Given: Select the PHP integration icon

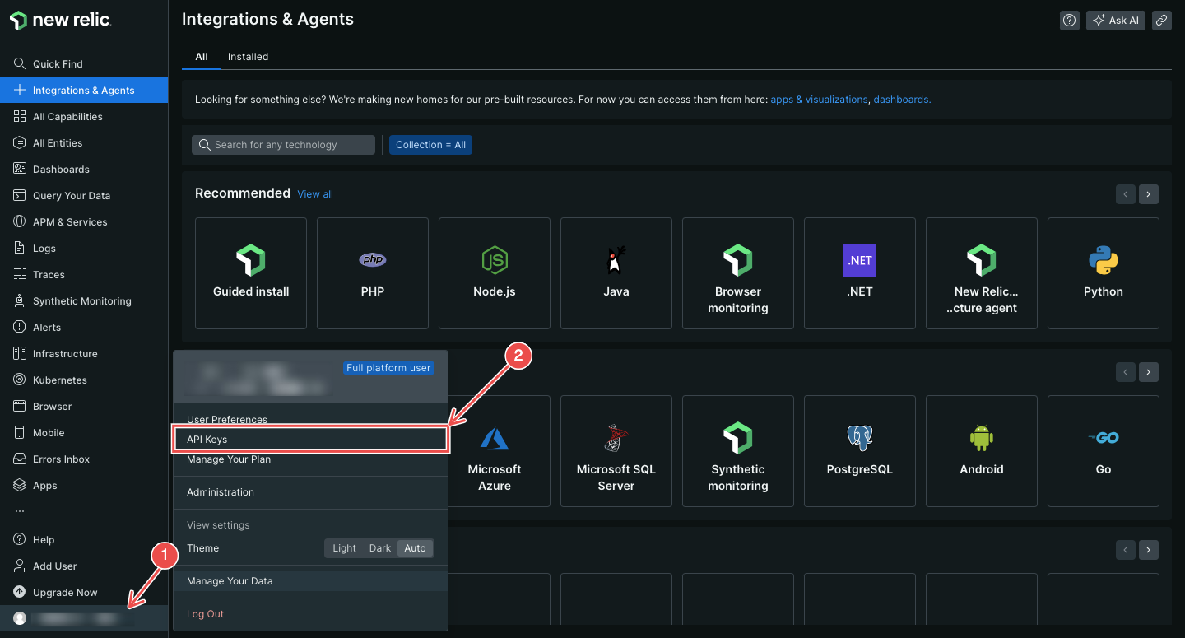Looking at the screenshot, I should [x=372, y=259].
